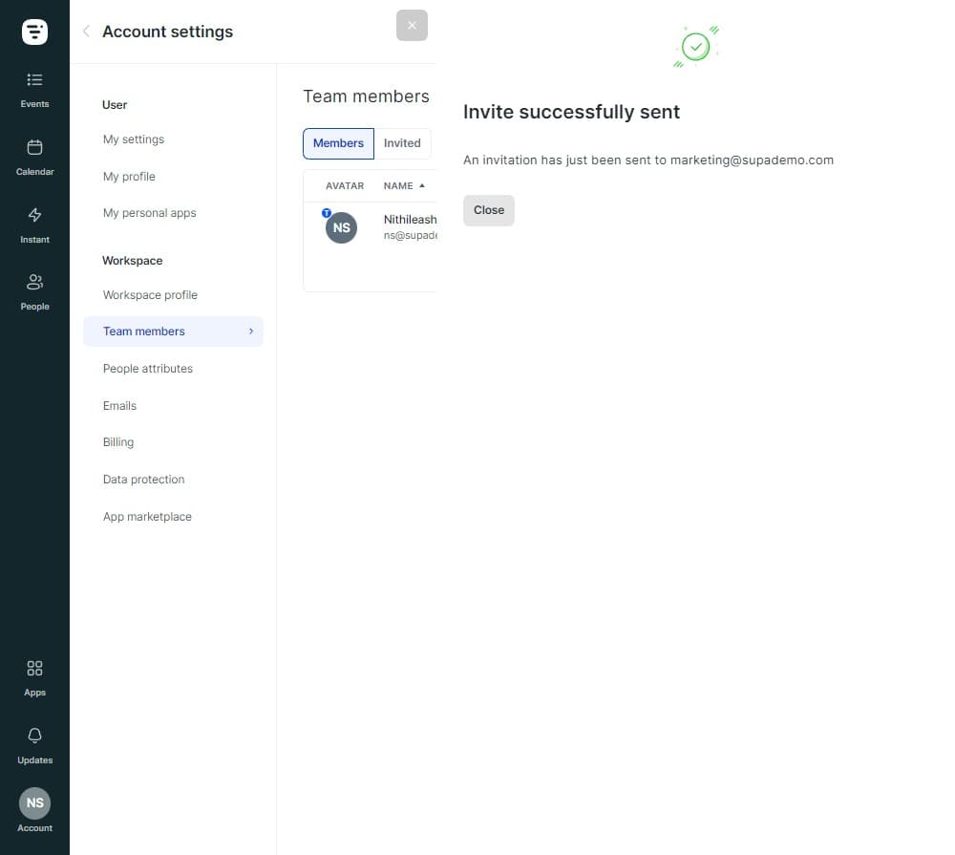This screenshot has width=955, height=855.
Task: Dismiss the panel with the X button
Action: click(412, 26)
